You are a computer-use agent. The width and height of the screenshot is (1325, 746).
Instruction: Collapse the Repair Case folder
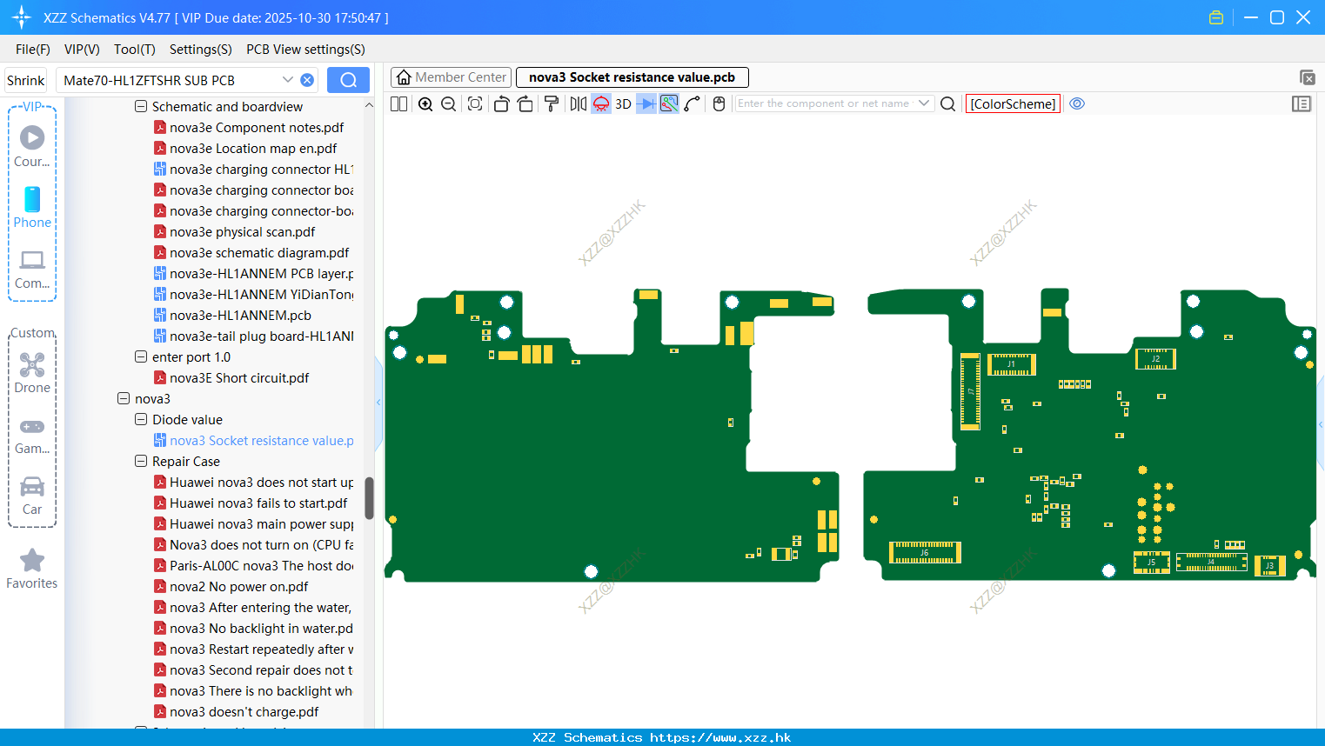pos(141,462)
